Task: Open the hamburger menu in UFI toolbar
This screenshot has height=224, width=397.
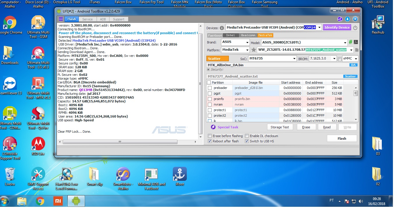Action: [61, 19]
